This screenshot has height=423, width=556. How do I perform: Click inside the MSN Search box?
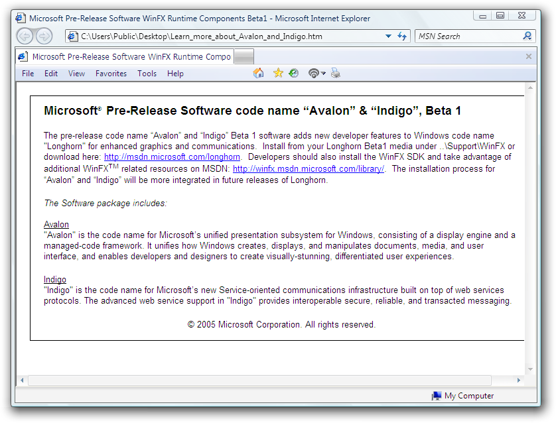(x=469, y=36)
